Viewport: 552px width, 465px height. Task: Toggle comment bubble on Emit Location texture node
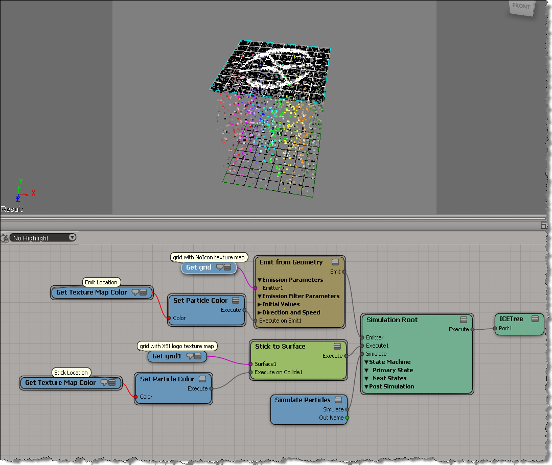point(135,292)
